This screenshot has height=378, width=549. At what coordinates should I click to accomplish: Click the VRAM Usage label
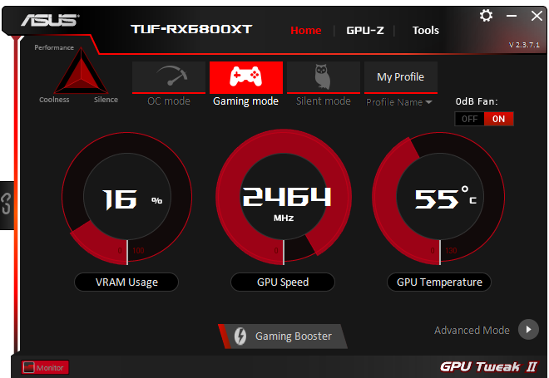point(126,282)
